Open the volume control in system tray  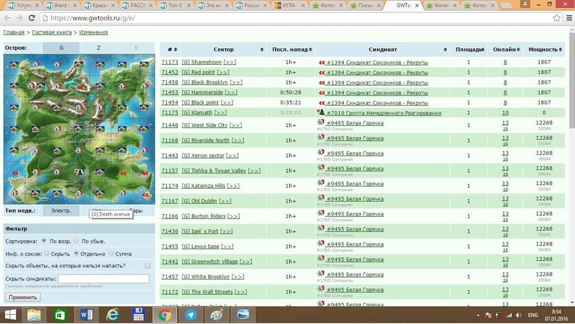519,315
